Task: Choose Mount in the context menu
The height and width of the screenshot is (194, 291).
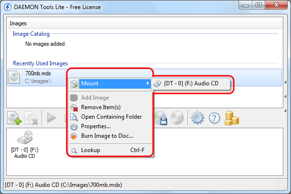Action: 90,83
